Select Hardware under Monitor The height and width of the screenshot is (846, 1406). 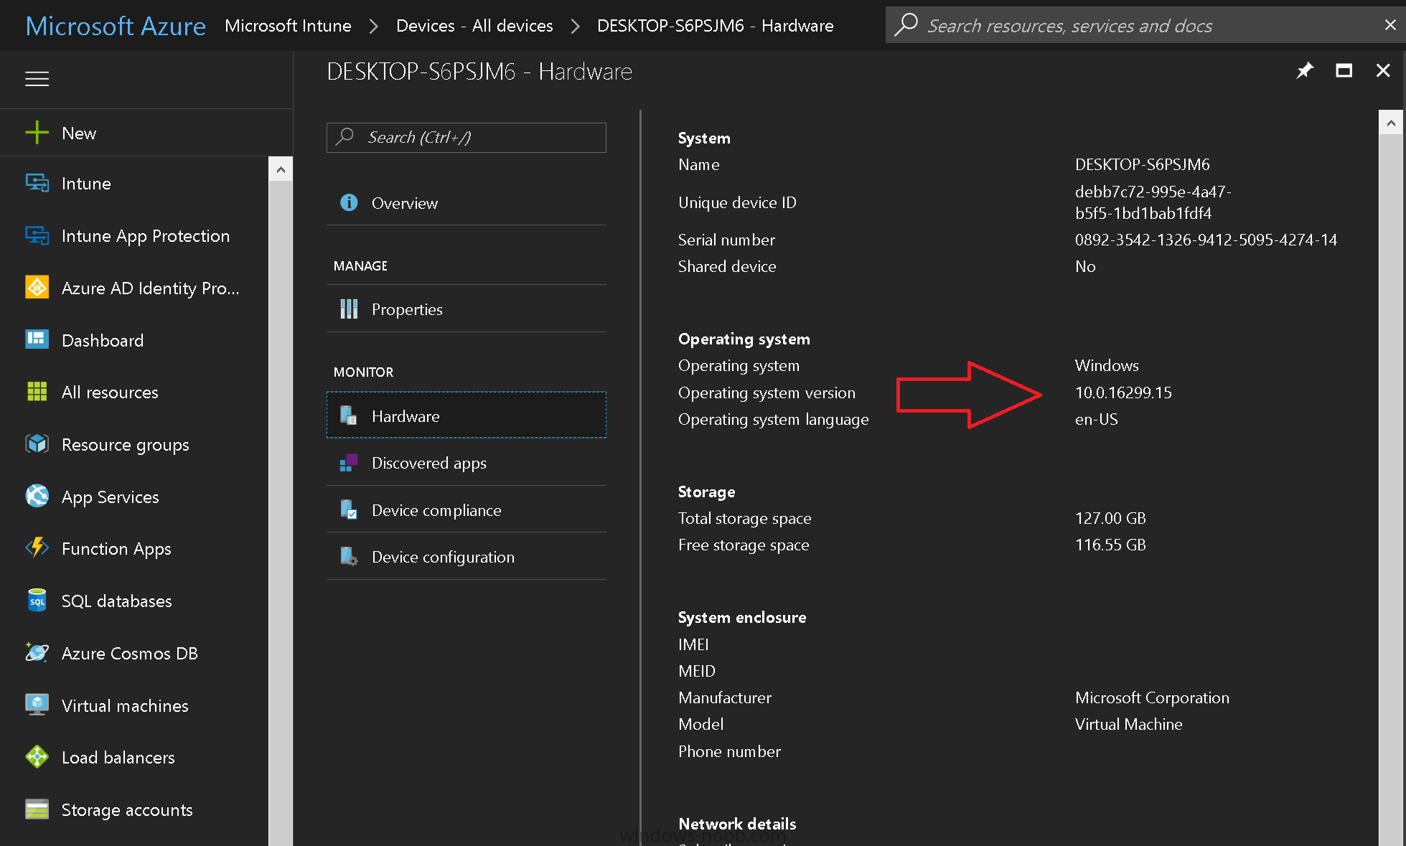[467, 415]
